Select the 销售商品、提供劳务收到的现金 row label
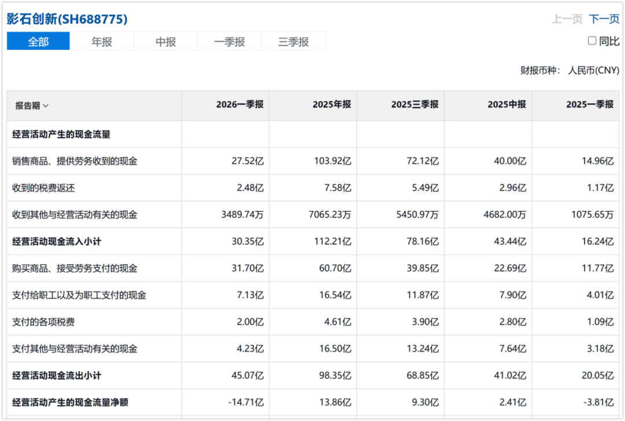This screenshot has width=625, height=421. coord(75,161)
